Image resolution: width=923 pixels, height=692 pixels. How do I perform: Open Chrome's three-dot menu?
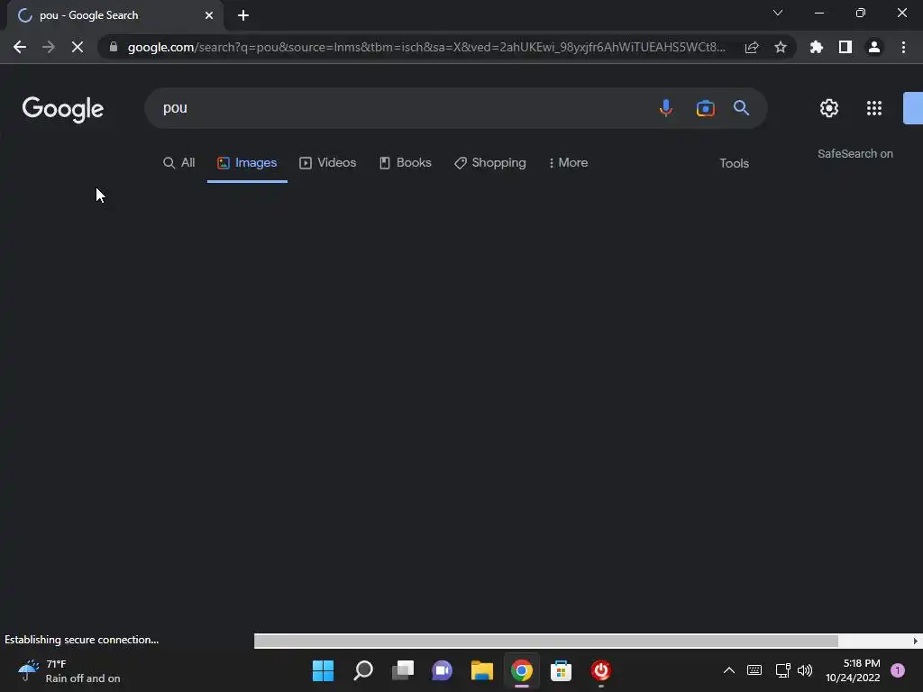[x=903, y=47]
